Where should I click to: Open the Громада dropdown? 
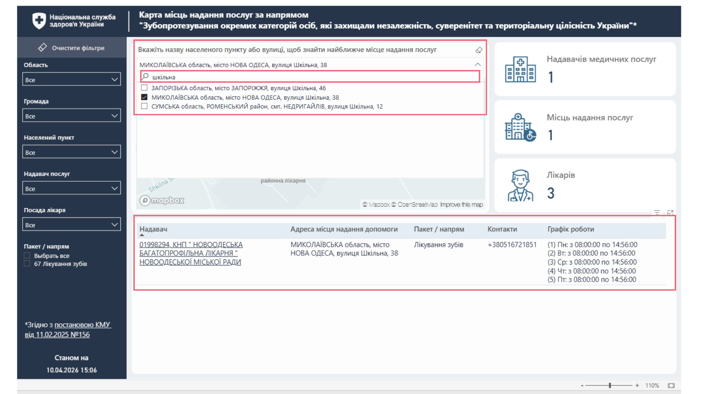[72, 116]
